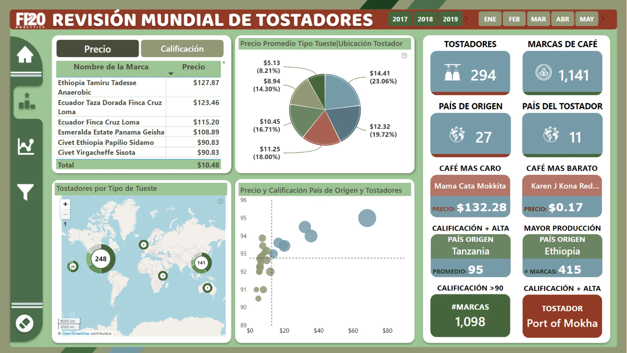Click the eraser clear-filters icon in the sidebar
Viewport: 627px width, 353px height.
pyautogui.click(x=24, y=323)
